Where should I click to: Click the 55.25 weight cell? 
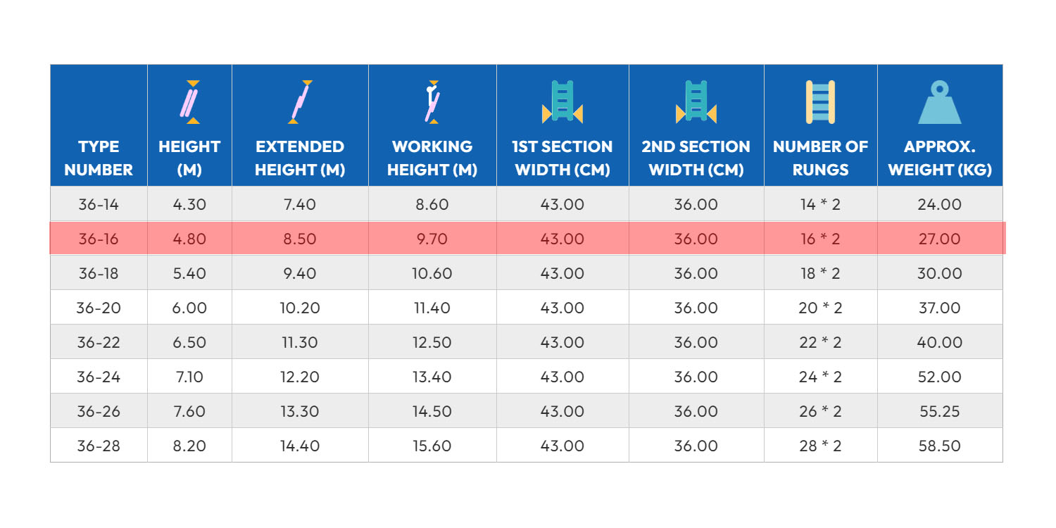point(939,412)
